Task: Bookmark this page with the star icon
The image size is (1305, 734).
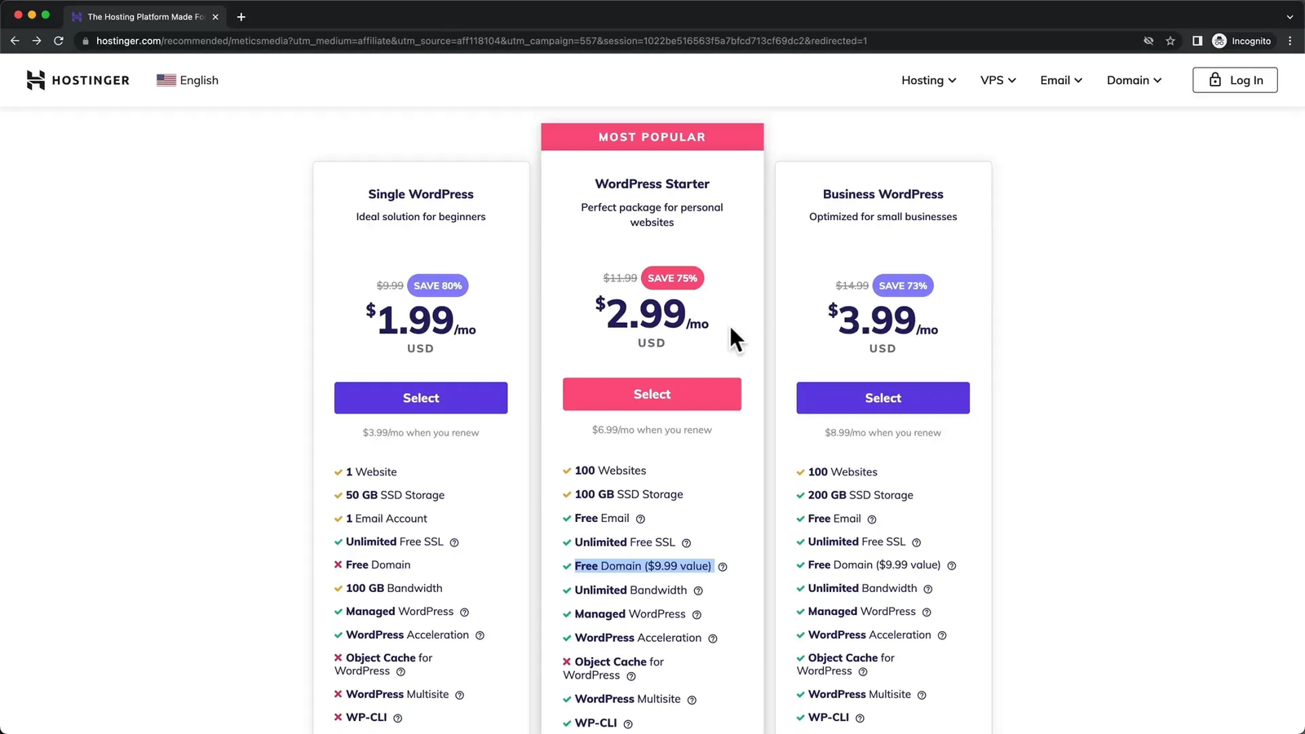Action: click(x=1170, y=41)
